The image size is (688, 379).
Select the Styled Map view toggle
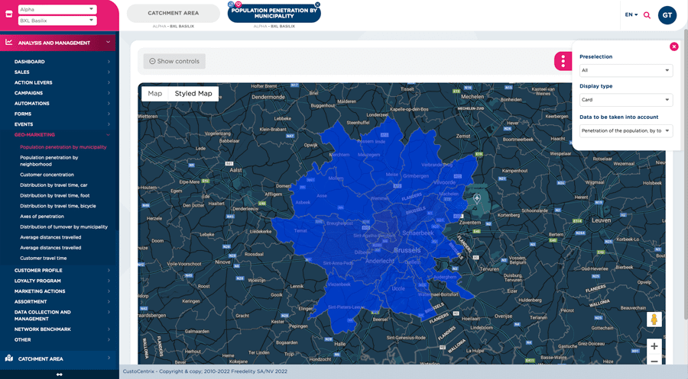click(193, 94)
